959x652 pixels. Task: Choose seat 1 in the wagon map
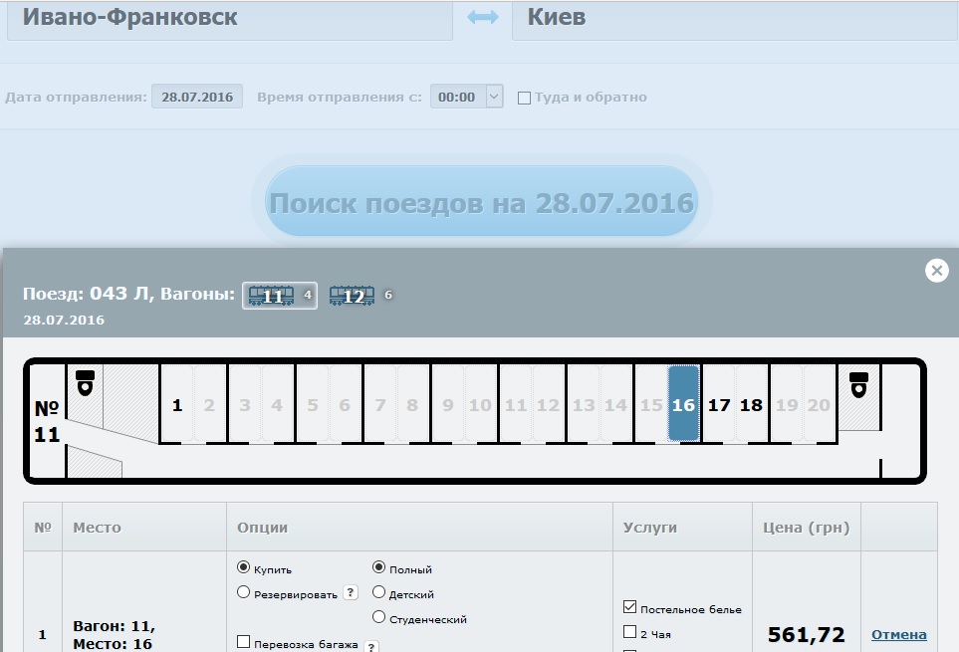(x=177, y=405)
